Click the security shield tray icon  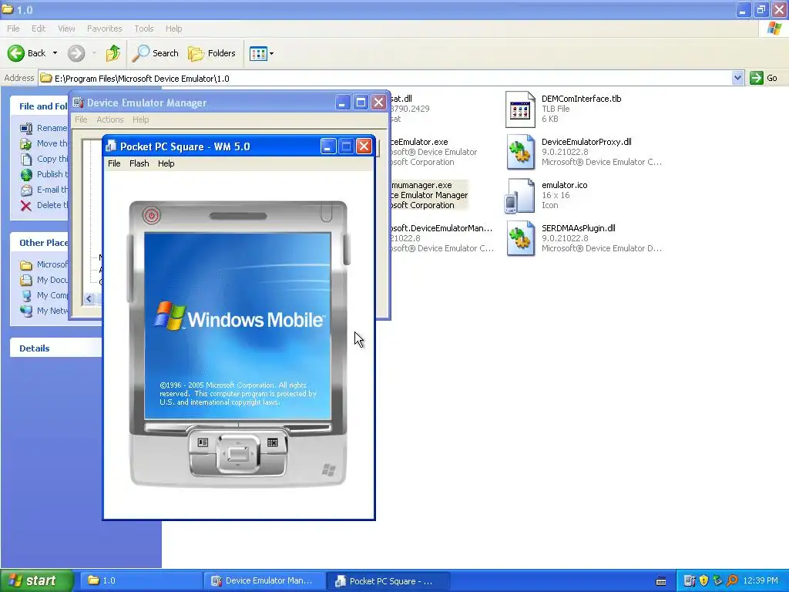703,580
